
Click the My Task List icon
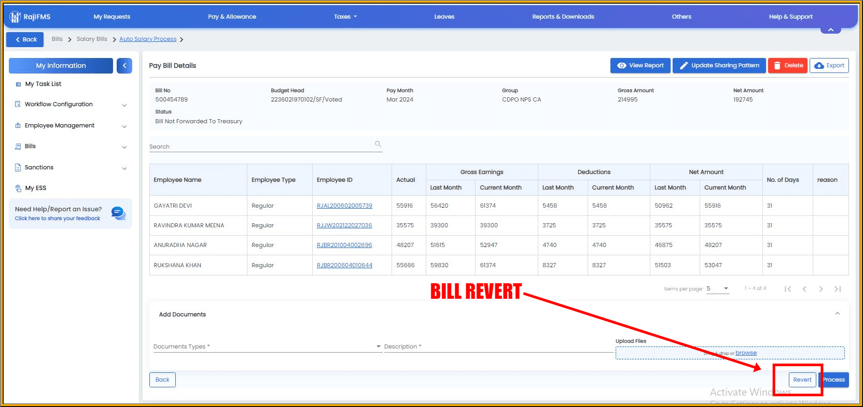18,84
